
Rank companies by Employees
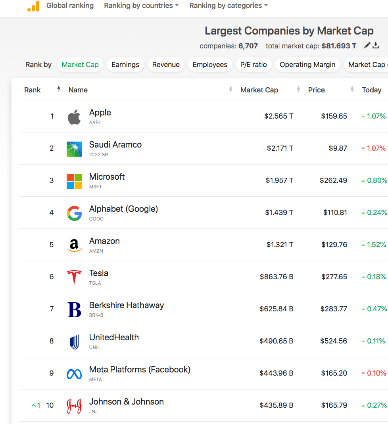click(x=210, y=65)
